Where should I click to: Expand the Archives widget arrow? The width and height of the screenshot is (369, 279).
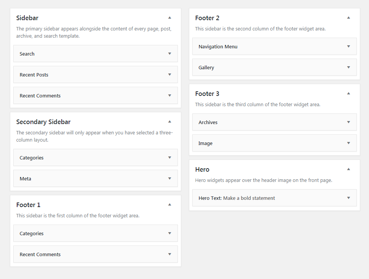[348, 122]
